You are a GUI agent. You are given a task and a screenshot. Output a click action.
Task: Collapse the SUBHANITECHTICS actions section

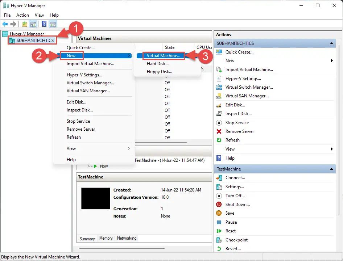point(332,43)
